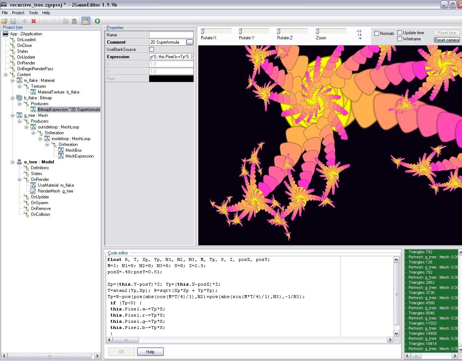This screenshot has width=462, height=361.
Task: Click the o_tree Model node icon
Action: (19, 162)
